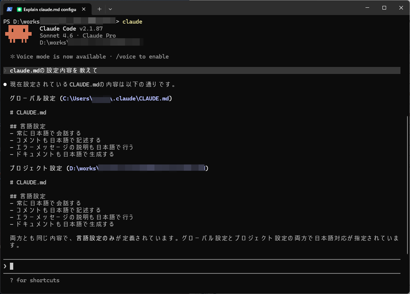The width and height of the screenshot is (410, 294).
Task: Expand the new tab profile dropdown chevron
Action: pos(110,9)
